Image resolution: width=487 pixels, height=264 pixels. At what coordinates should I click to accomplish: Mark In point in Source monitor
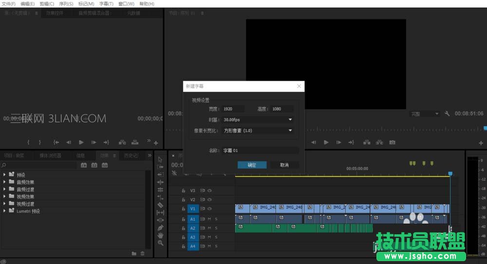28,142
